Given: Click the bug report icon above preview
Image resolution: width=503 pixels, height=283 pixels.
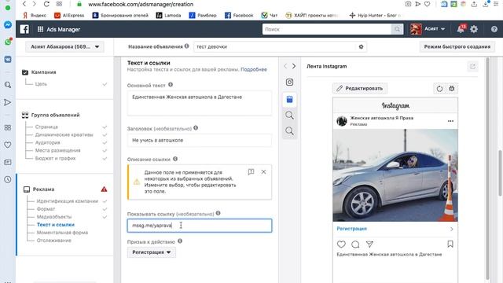Looking at the screenshot, I should [452, 89].
